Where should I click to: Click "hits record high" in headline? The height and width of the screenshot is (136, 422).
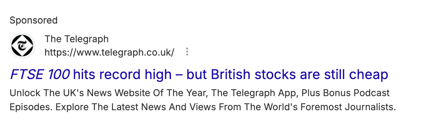pos(122,74)
